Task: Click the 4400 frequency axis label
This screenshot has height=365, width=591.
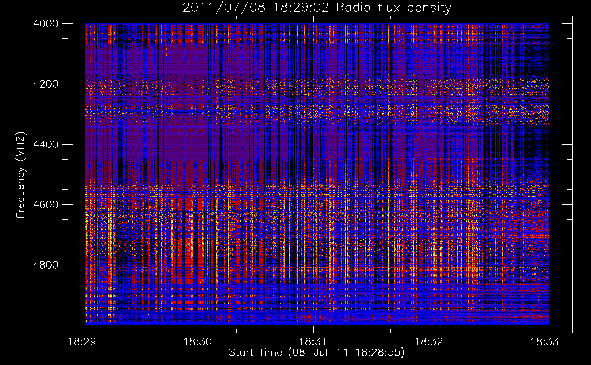Action: (46, 145)
